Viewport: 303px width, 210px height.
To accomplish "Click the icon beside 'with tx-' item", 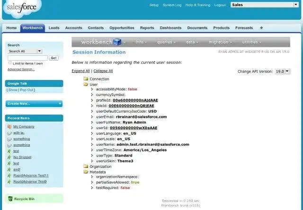I will pyautogui.click(x=9, y=133).
